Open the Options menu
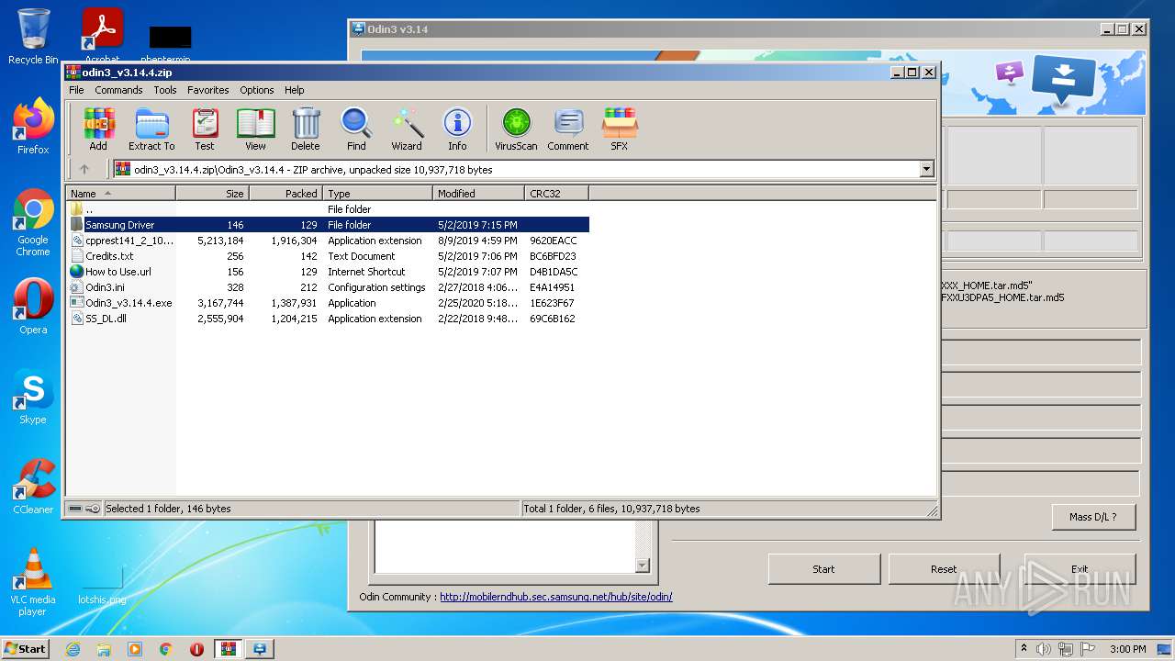The height and width of the screenshot is (661, 1175). [x=257, y=90]
